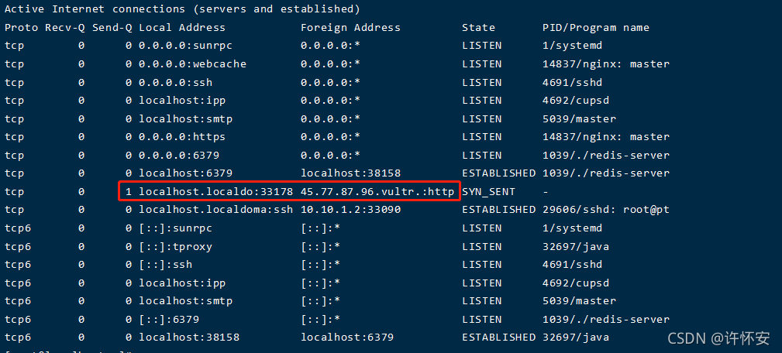
Task: Click the 29606/sshd: root@pt process entry
Action: pos(606,210)
